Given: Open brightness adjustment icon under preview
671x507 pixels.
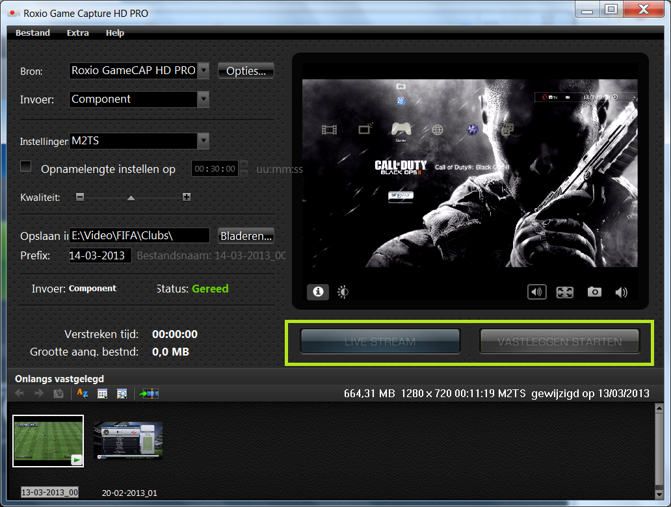Looking at the screenshot, I should 343,292.
